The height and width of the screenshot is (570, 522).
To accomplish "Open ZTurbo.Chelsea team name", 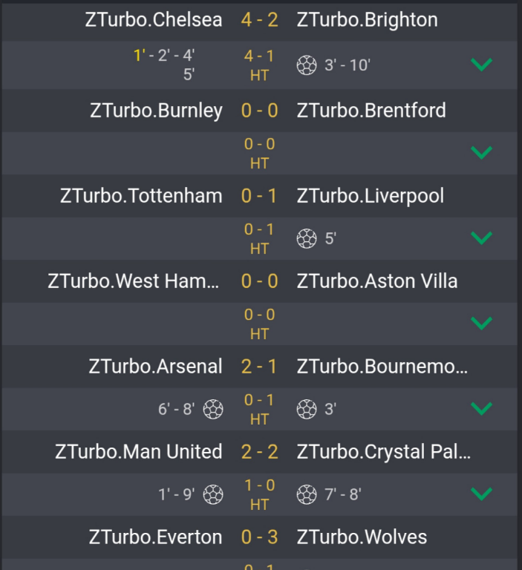I will pyautogui.click(x=154, y=20).
